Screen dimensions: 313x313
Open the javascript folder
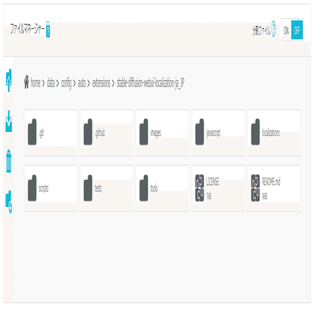[218, 133]
